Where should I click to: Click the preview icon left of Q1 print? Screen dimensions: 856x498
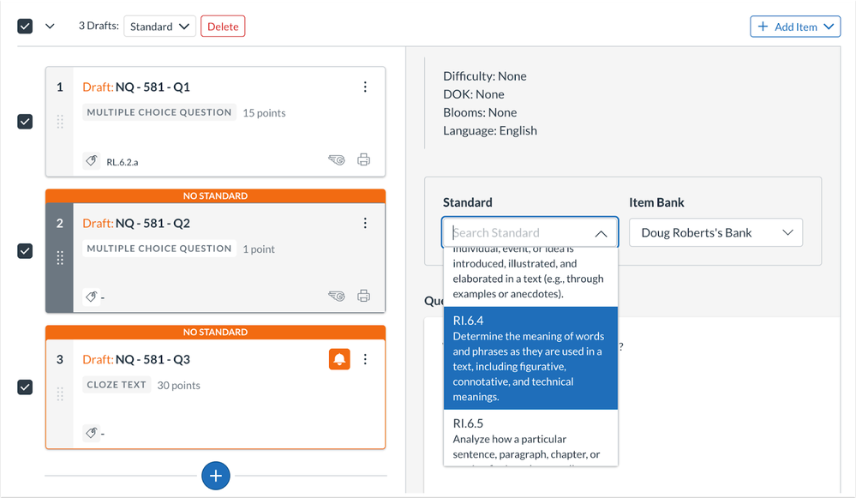(337, 159)
